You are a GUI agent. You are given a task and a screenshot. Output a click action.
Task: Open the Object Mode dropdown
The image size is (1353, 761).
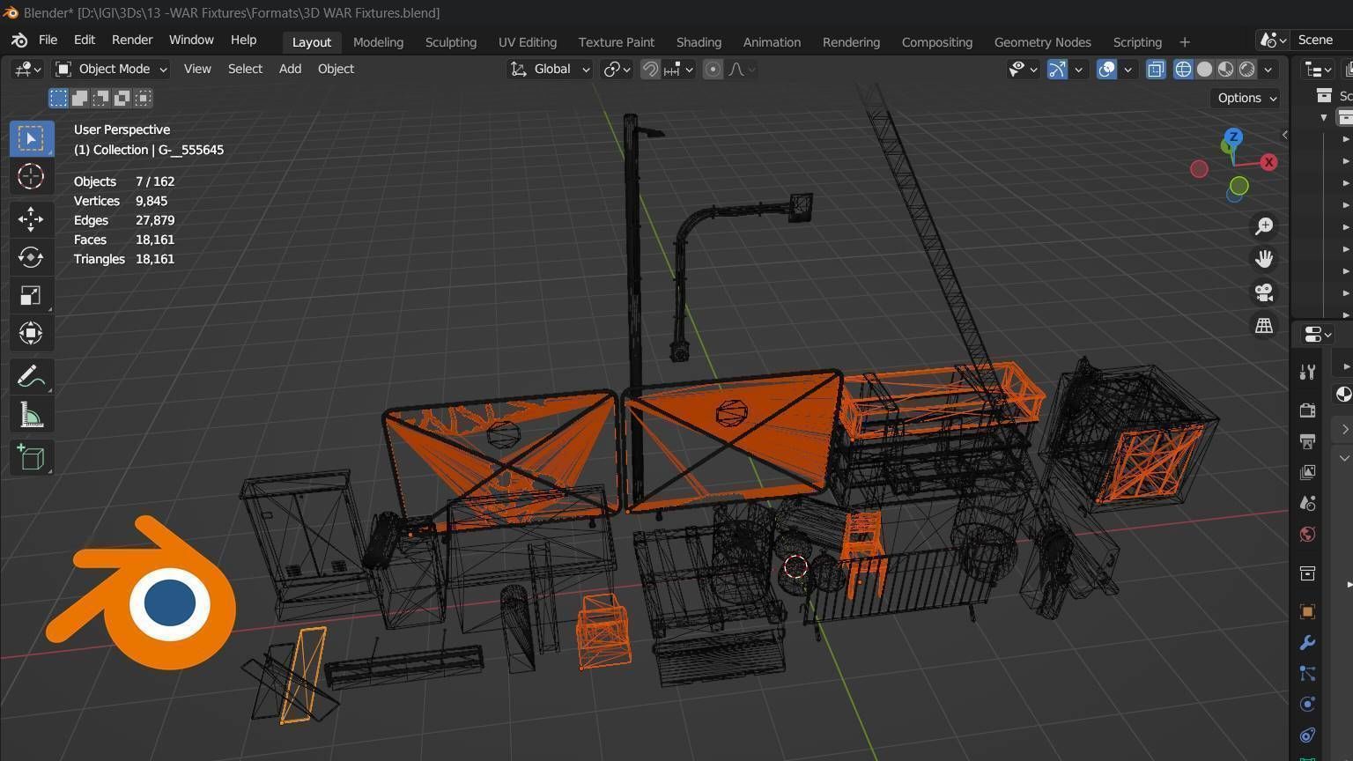pyautogui.click(x=111, y=69)
